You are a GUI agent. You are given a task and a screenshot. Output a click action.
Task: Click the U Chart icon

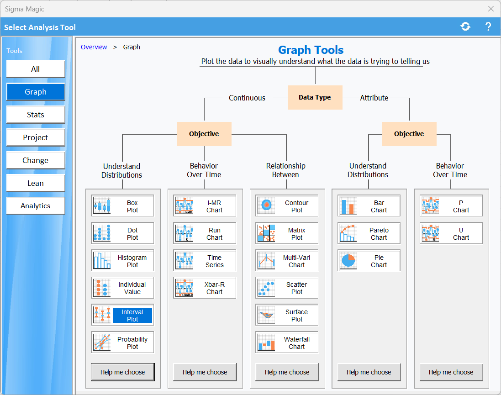click(x=430, y=233)
